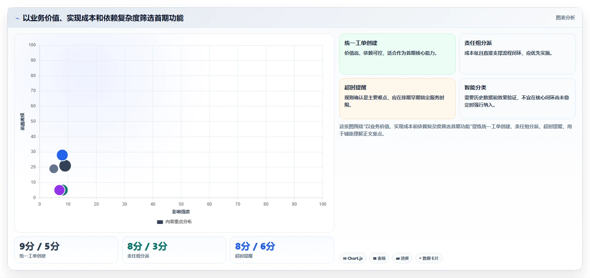Click the 覆盖规模 y-axis title
The image size is (590, 278).
(x=22, y=122)
